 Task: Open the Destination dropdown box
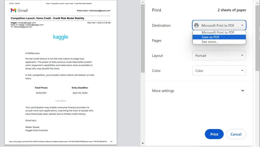click(219, 25)
